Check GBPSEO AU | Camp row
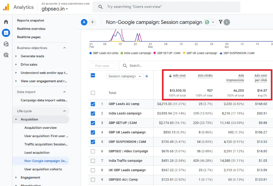This screenshot has width=273, height=186. pos(93,180)
